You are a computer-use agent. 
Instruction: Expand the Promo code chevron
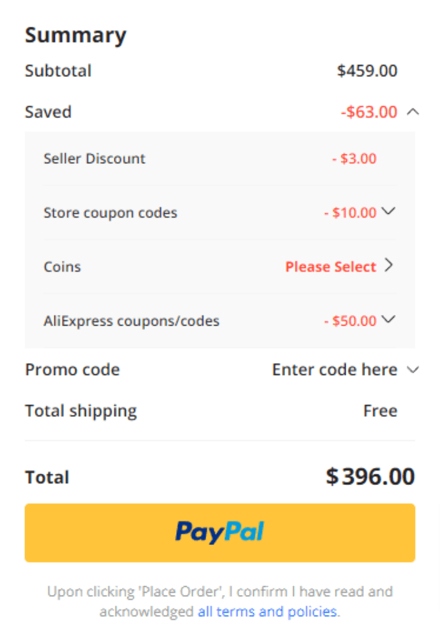coord(413,370)
